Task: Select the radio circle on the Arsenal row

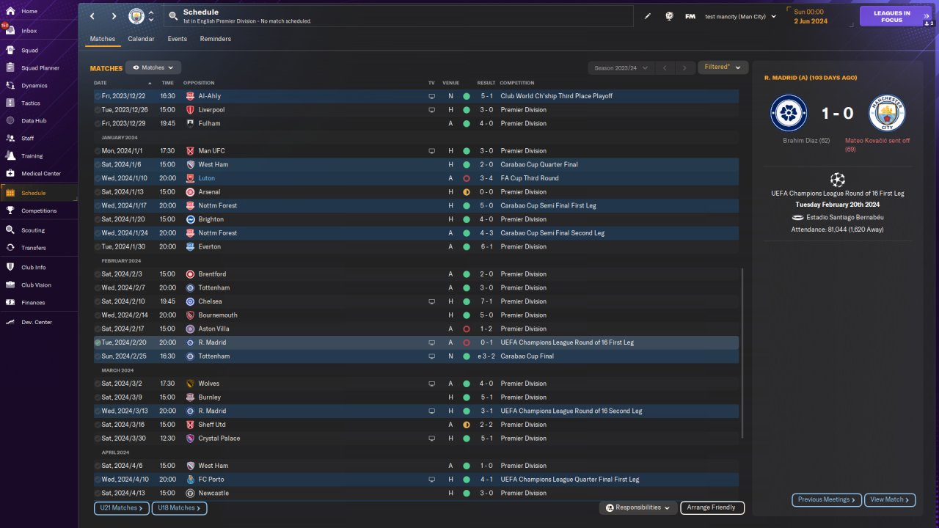Action: point(98,192)
